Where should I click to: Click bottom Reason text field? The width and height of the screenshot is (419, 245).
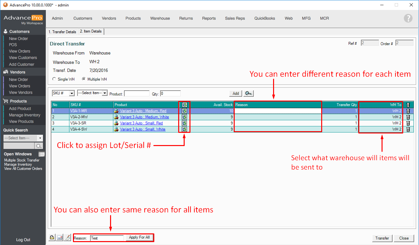[x=107, y=238]
